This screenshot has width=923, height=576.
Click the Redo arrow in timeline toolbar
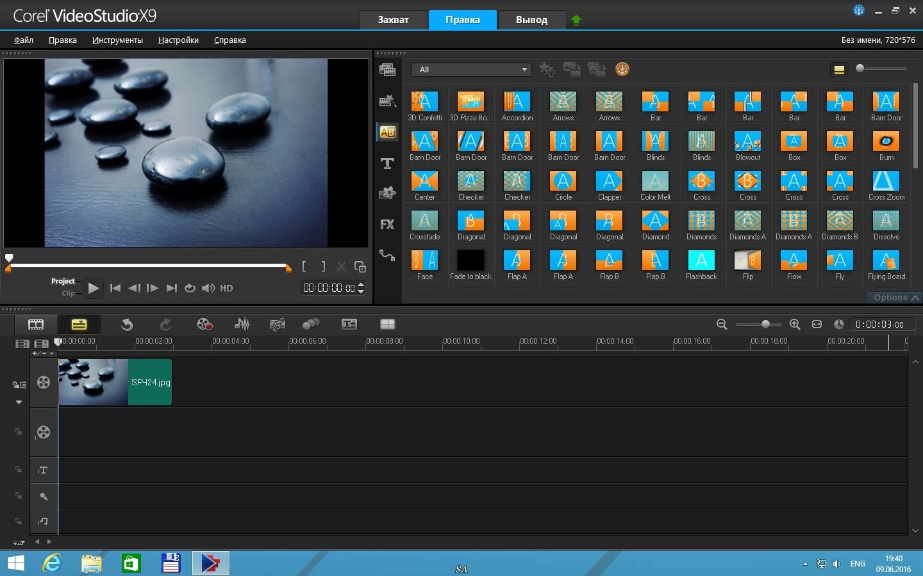point(165,324)
